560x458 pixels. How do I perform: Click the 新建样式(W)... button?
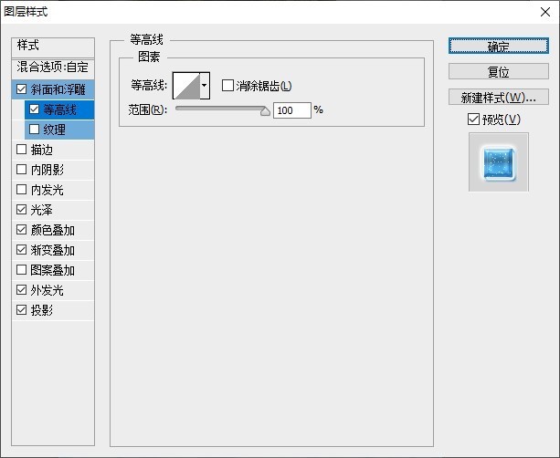point(498,97)
